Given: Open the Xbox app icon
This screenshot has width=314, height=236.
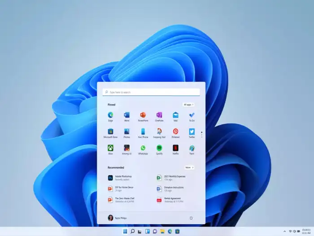Looking at the screenshot, I should [x=110, y=148].
